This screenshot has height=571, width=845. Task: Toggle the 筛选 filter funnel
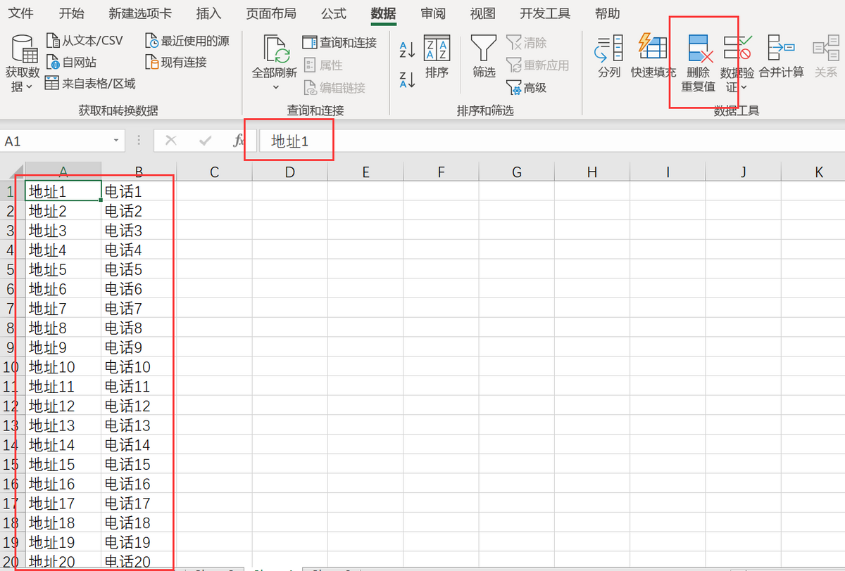tap(484, 56)
